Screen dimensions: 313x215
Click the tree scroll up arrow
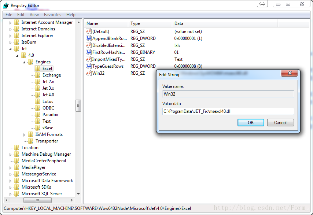[x=78, y=22]
